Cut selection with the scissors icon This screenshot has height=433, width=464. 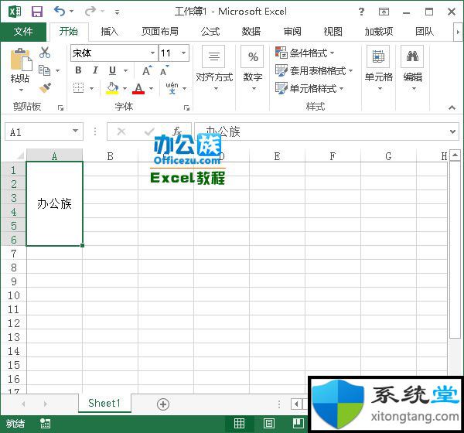coord(45,53)
